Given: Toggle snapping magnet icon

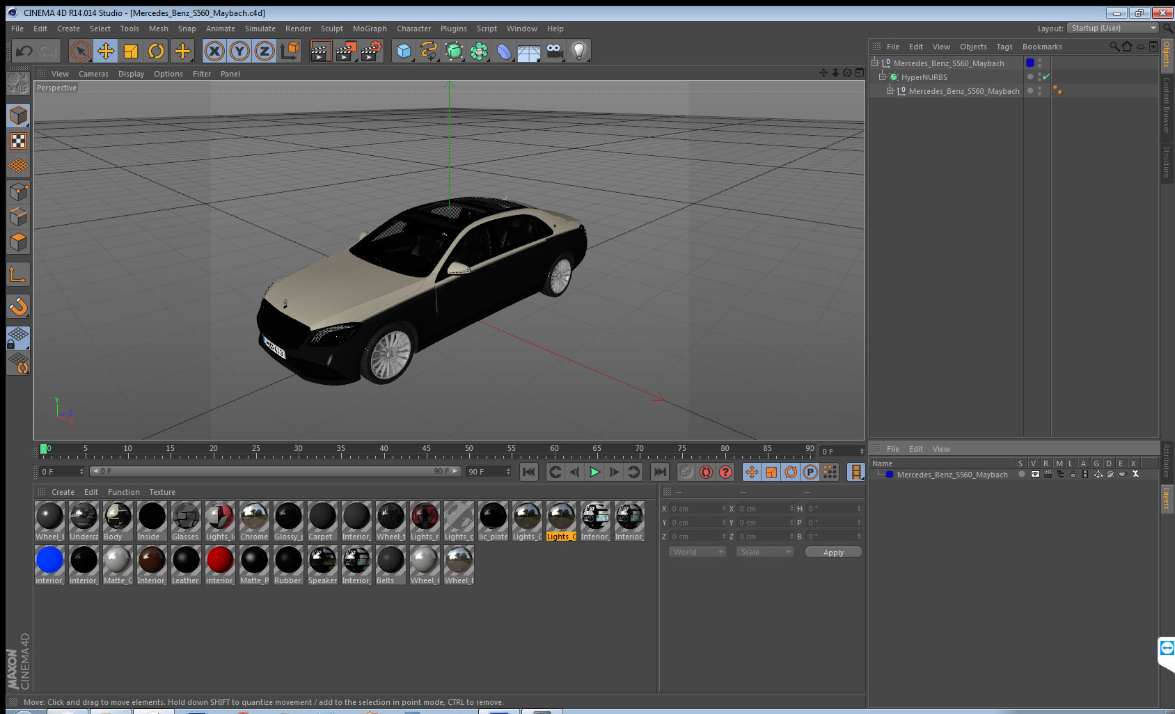Looking at the screenshot, I should pyautogui.click(x=19, y=306).
